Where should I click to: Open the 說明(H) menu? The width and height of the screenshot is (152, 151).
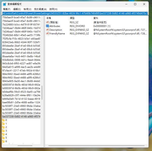pyautogui.click(x=53, y=9)
